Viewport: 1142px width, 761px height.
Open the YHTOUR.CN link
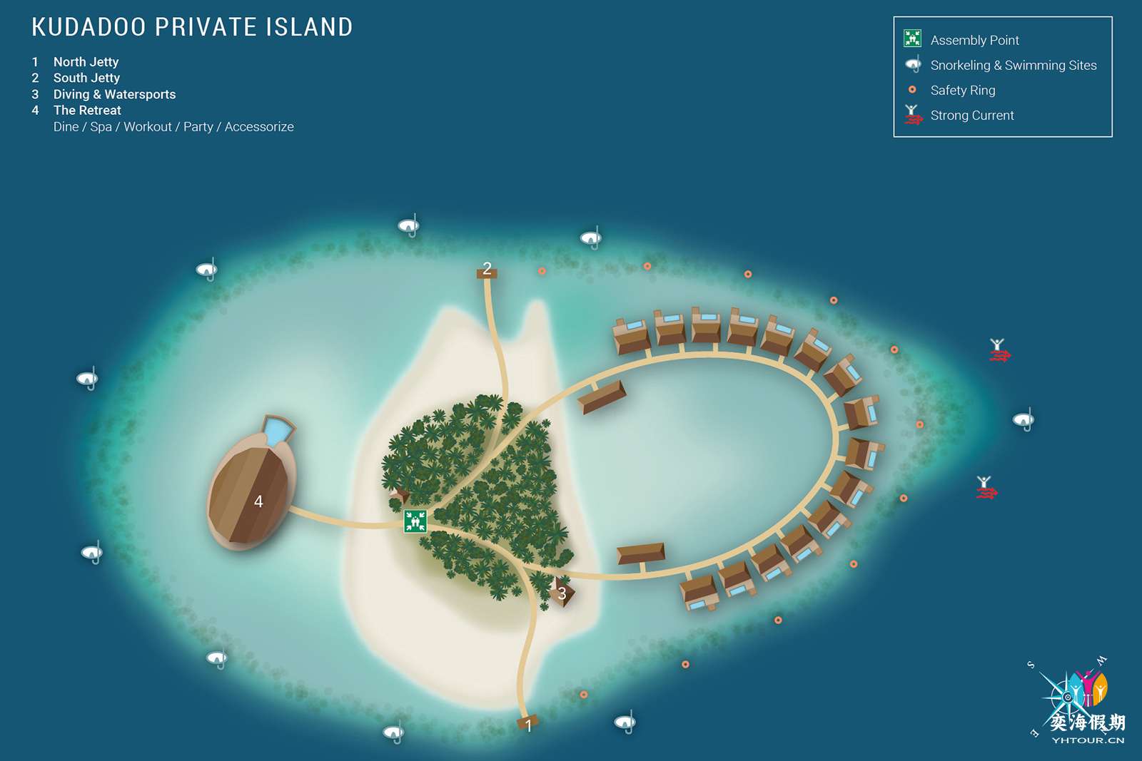[x=1088, y=740]
